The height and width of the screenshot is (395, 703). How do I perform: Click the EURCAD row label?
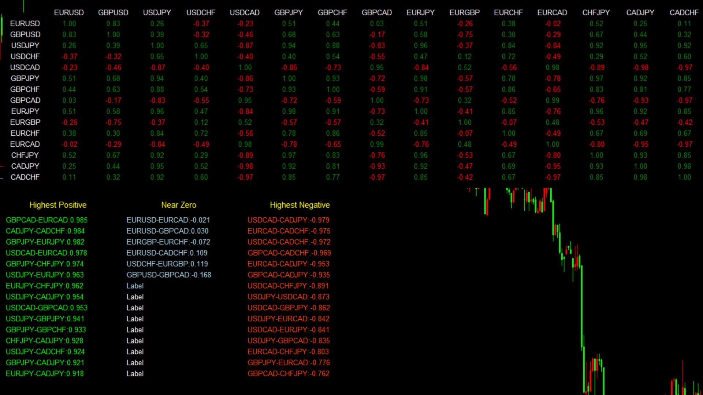[25, 144]
